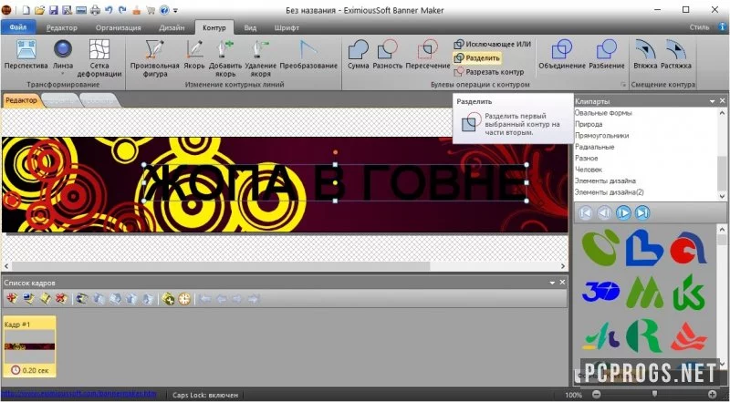
Task: Select the Человек clipart category
Action: (589, 170)
